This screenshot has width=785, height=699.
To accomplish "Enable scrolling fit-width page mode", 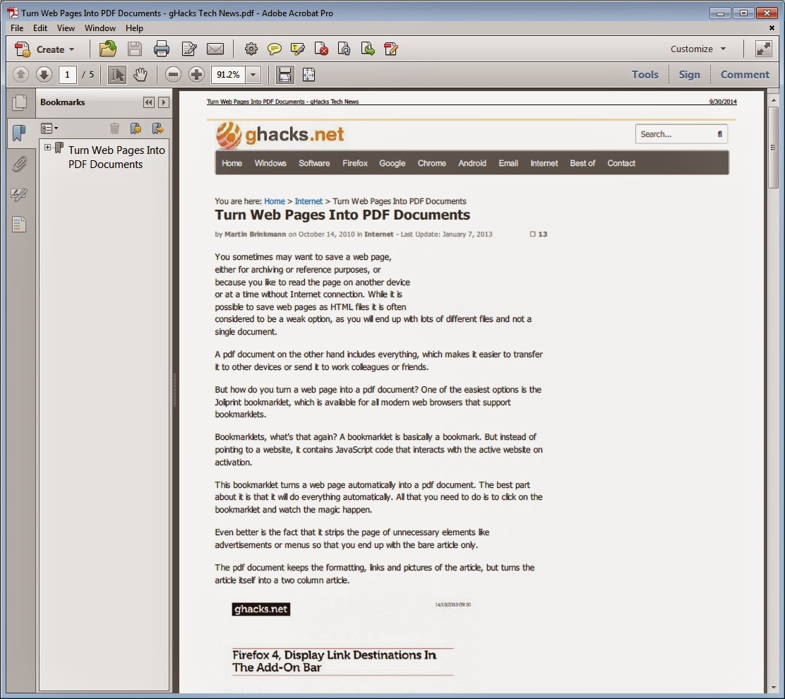I will pyautogui.click(x=285, y=75).
